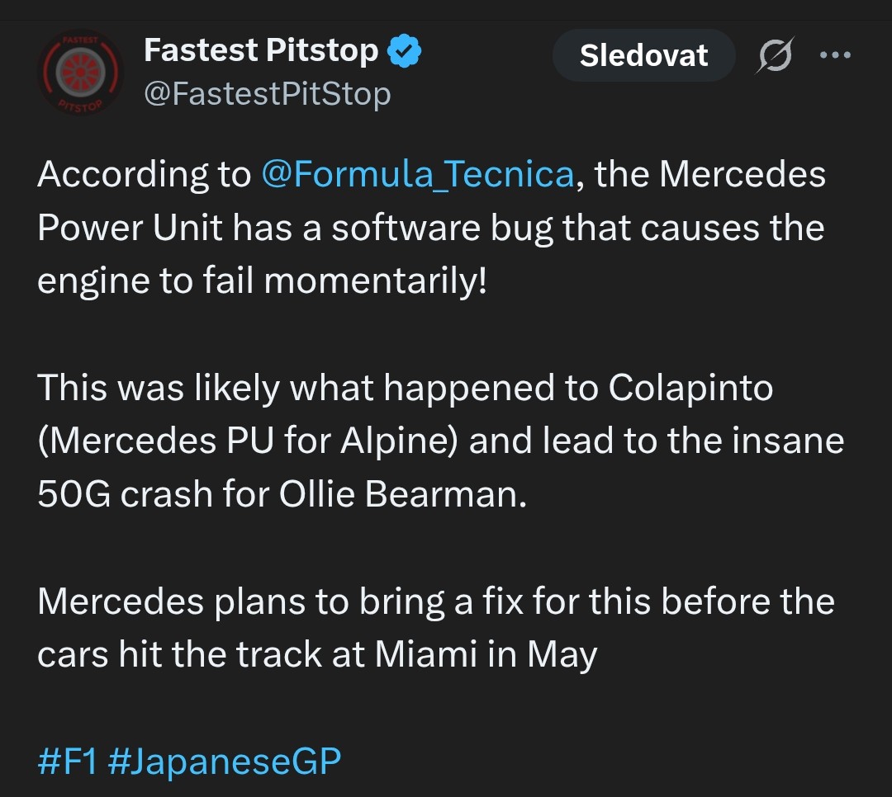This screenshot has height=797, width=892.
Task: Open Fastest Pitstop profile avatar
Action: click(80, 73)
